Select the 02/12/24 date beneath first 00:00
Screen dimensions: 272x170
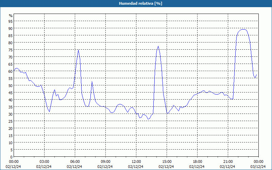coord(13,167)
